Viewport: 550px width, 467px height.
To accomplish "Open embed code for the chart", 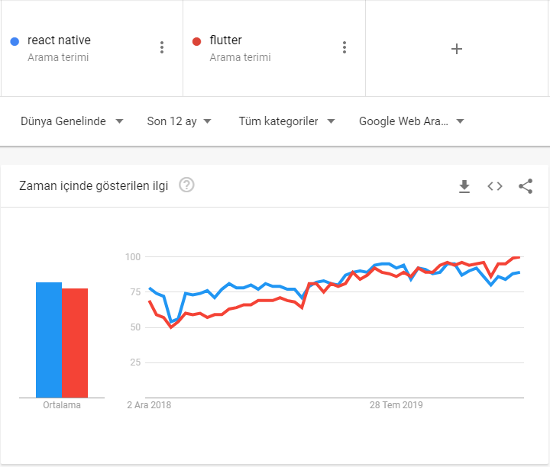I will [x=495, y=186].
